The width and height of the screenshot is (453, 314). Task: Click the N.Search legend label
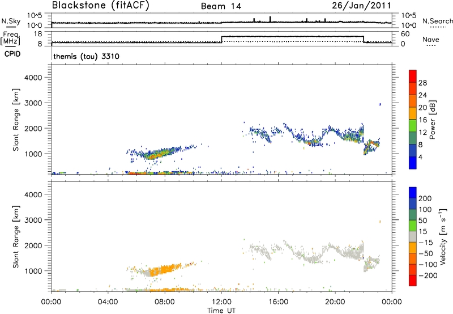[x=437, y=21]
